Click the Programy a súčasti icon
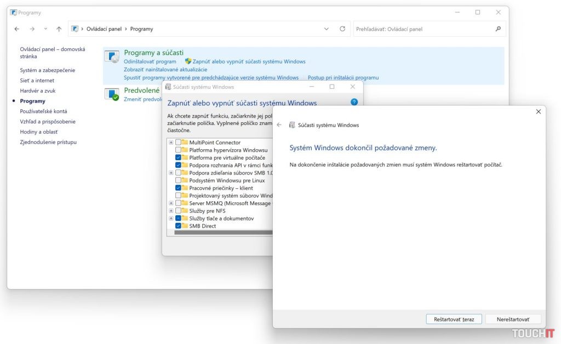 [112, 57]
